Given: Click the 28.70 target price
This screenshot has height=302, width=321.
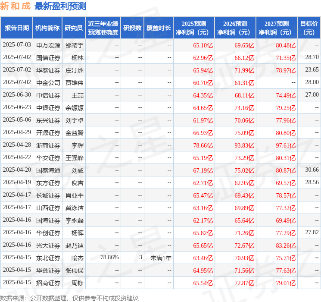Looking at the screenshot, I should pos(312,57).
